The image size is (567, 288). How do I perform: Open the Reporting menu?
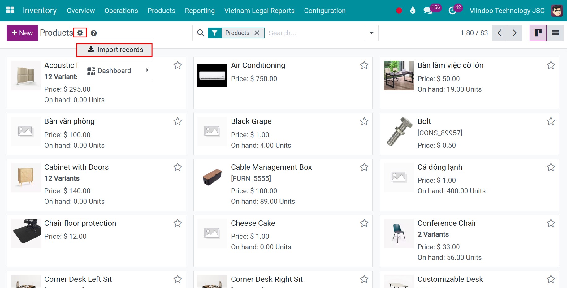pos(200,11)
